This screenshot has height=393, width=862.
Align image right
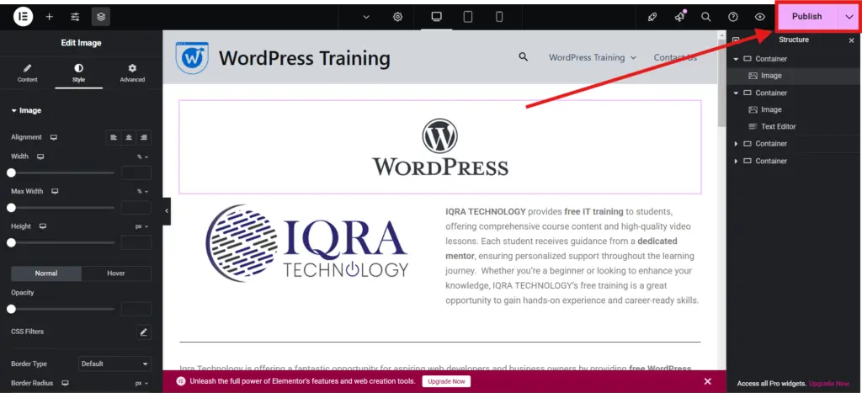point(143,137)
